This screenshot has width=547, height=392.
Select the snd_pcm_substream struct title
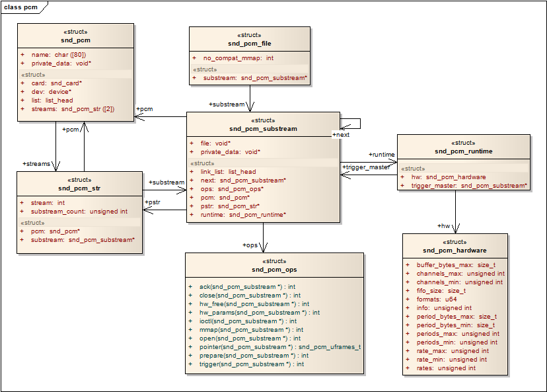pos(263,128)
